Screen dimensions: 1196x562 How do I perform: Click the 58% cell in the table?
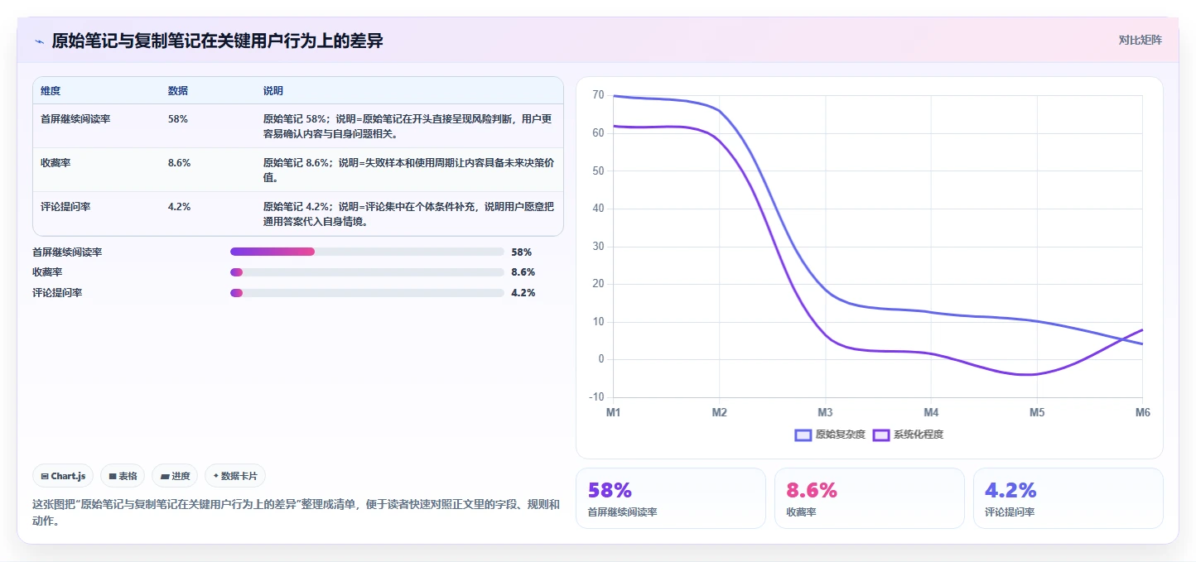[177, 119]
